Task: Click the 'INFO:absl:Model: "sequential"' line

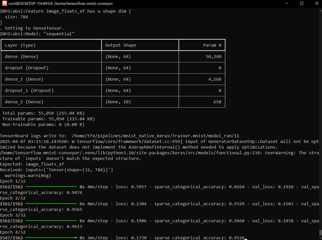Action: pos(37,34)
